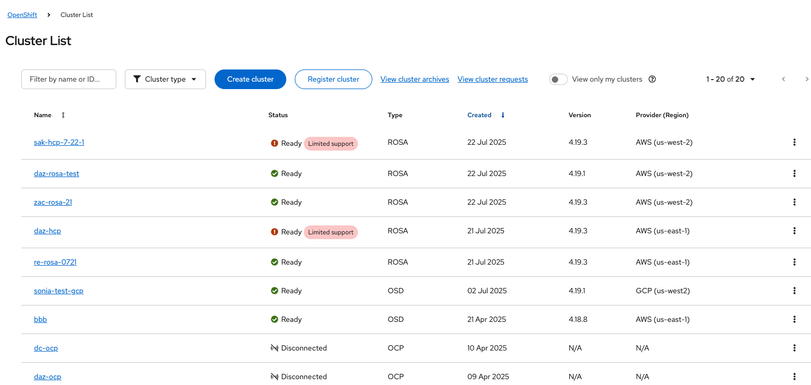Click help icon beside View only my clusters

[x=652, y=80]
